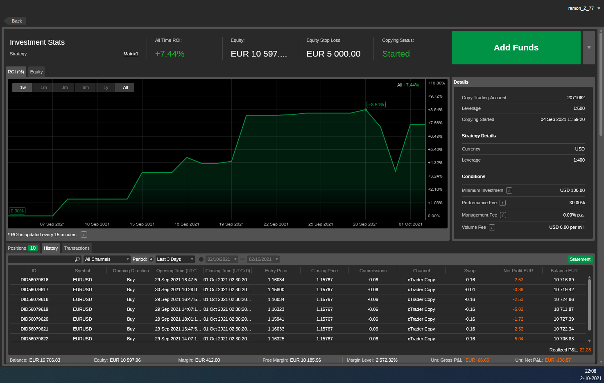The image size is (604, 383).
Task: Select the custom date range radio button
Action: point(201,259)
